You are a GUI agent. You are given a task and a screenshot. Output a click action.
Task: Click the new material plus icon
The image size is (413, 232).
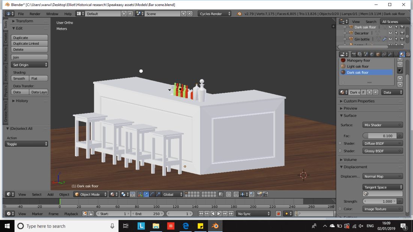[370, 92]
